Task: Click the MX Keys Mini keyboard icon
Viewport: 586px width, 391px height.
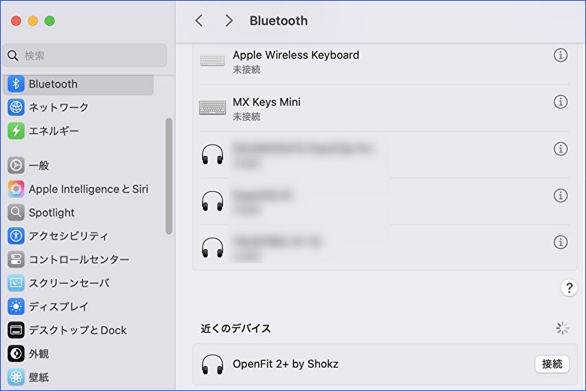Action: point(212,108)
